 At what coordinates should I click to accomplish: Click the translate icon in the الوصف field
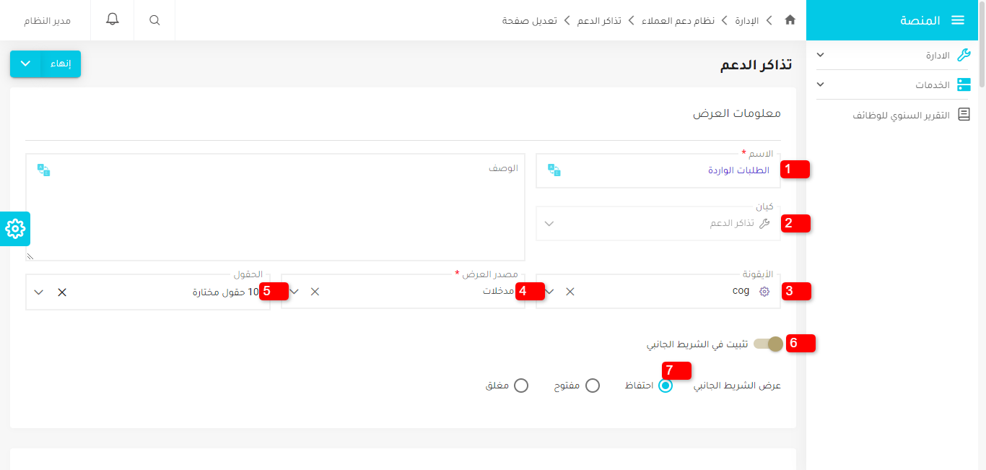44,170
